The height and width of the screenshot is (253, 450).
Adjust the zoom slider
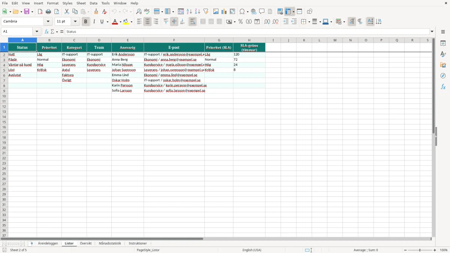click(x=420, y=250)
